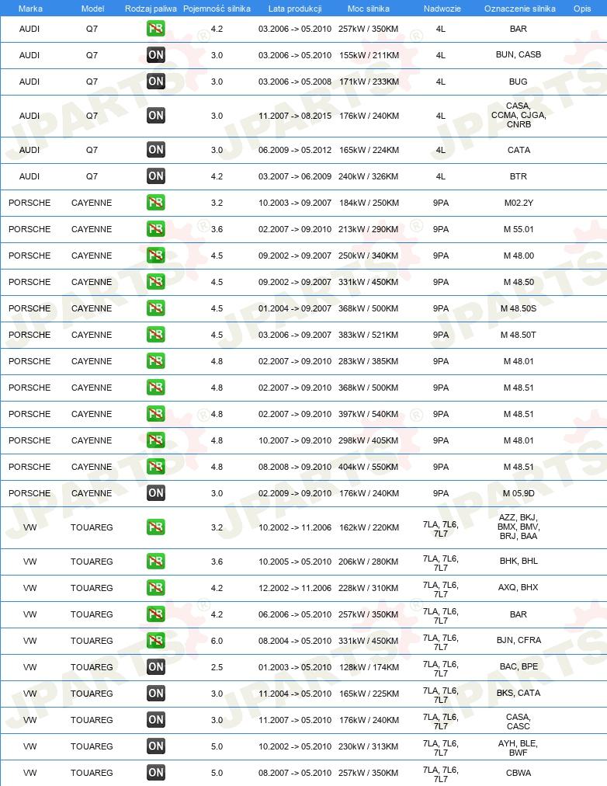Click diesel ON icon in Audi Q7 BUN, CASB row
Viewport: 607px width, 786px height.
[x=156, y=55]
